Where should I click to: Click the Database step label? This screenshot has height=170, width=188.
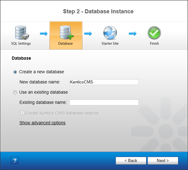point(65,43)
